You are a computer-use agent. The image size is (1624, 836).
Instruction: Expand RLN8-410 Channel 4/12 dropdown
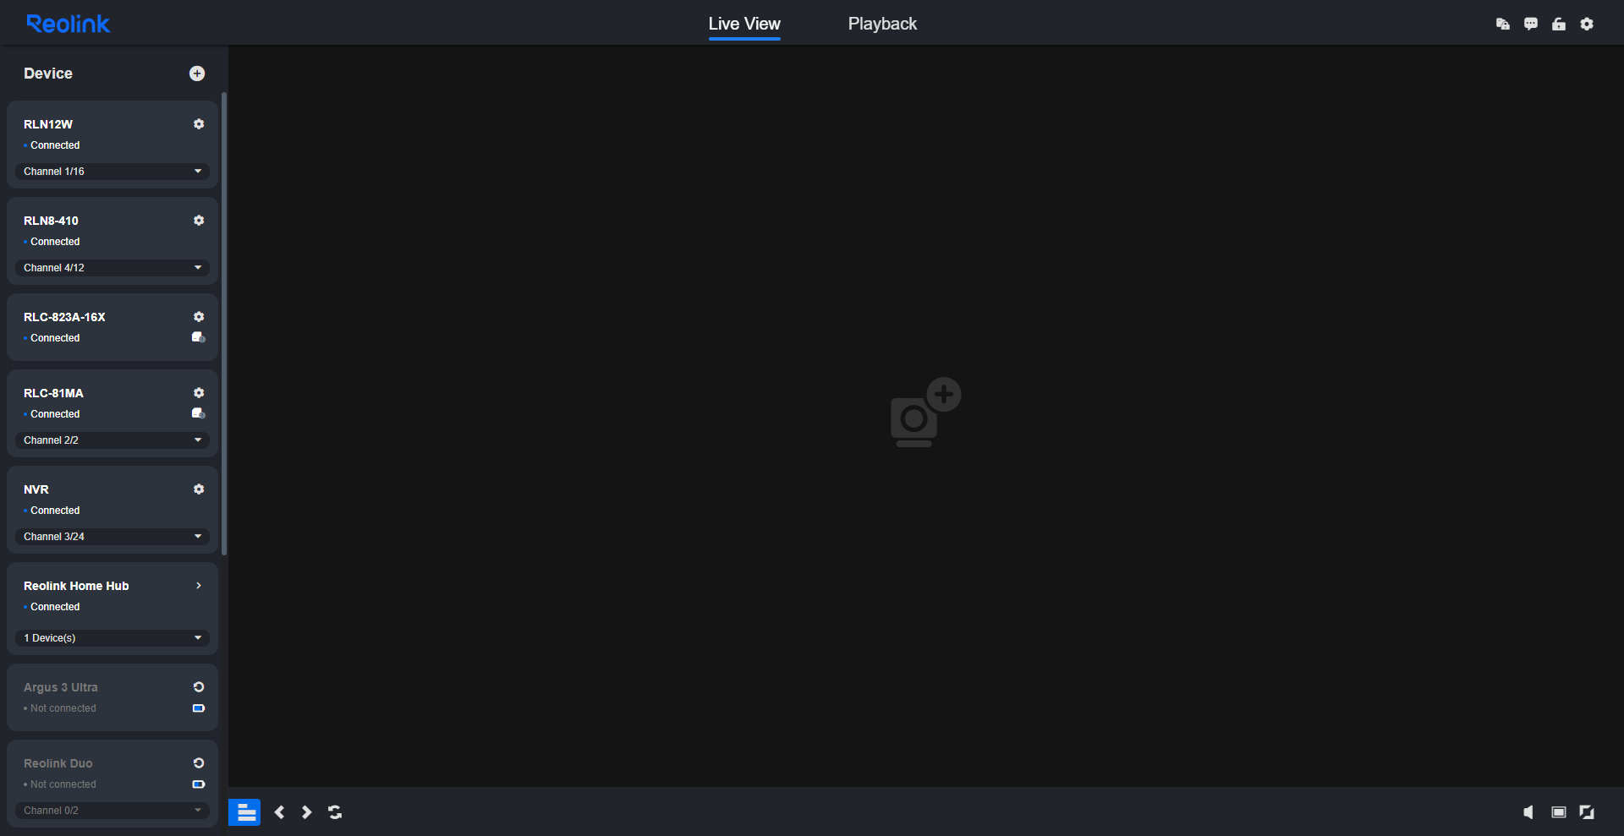point(112,268)
